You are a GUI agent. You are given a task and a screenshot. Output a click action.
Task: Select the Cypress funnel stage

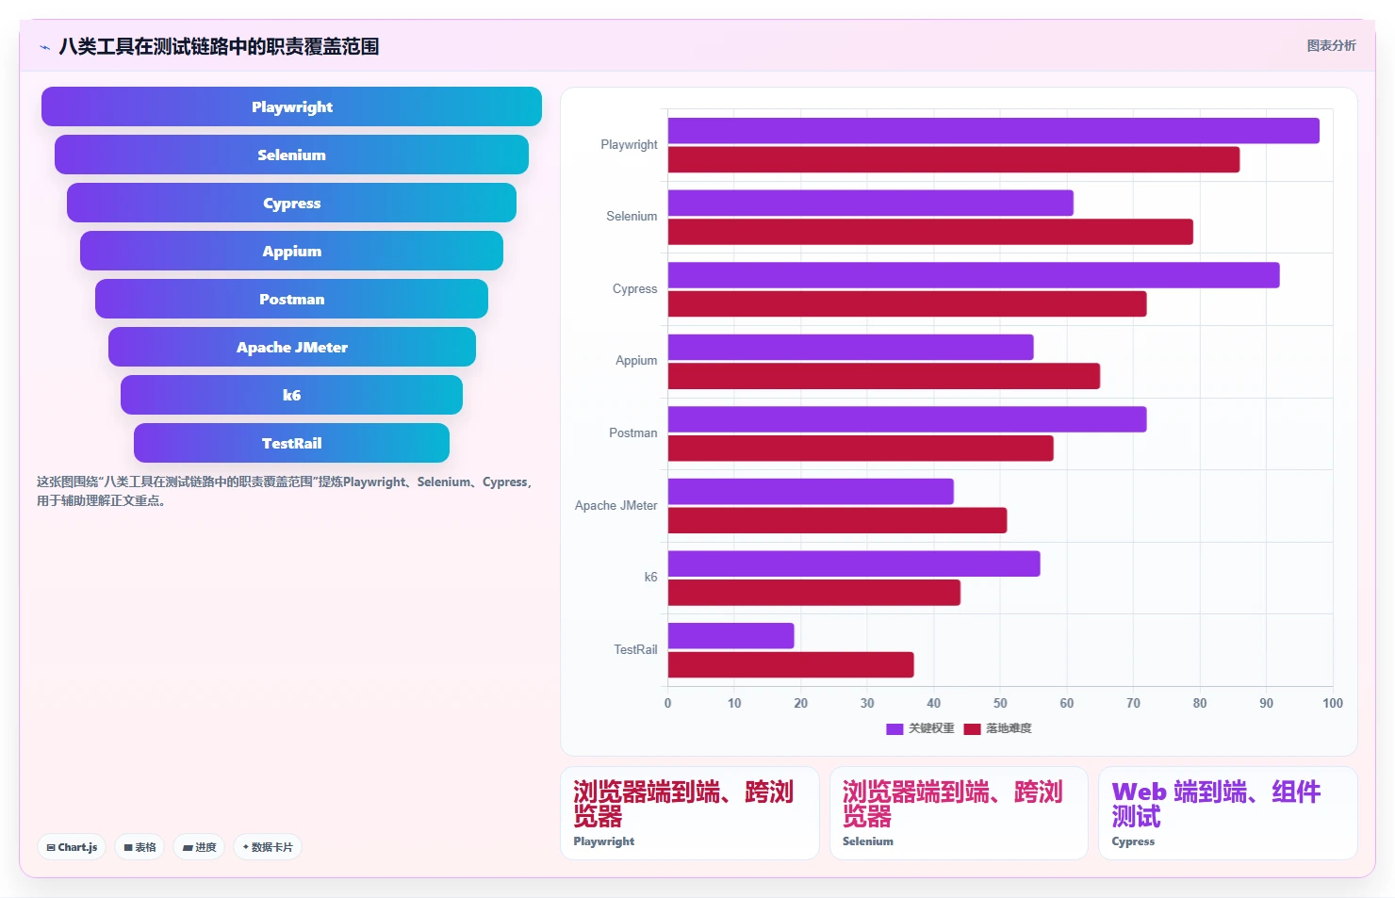(291, 203)
